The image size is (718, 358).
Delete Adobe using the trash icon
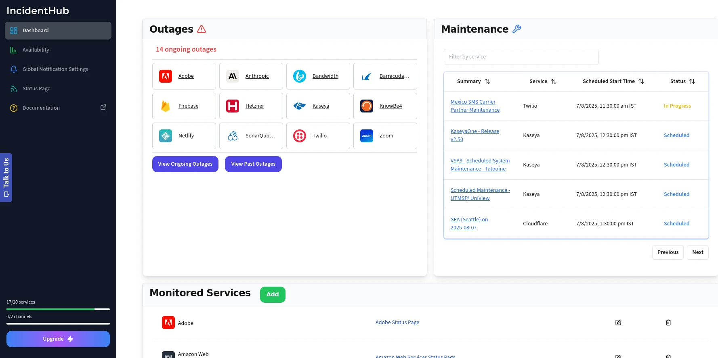click(x=668, y=323)
